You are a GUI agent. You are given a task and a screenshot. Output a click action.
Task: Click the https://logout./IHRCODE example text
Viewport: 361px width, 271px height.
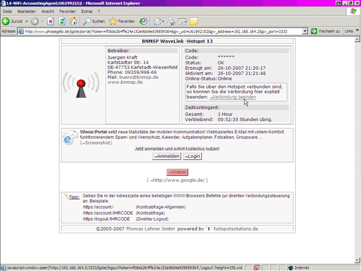click(x=107, y=219)
